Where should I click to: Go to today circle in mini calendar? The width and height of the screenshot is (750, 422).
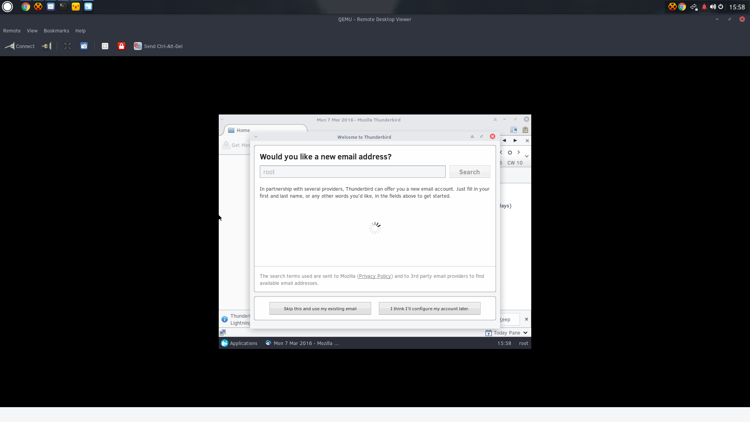(510, 152)
